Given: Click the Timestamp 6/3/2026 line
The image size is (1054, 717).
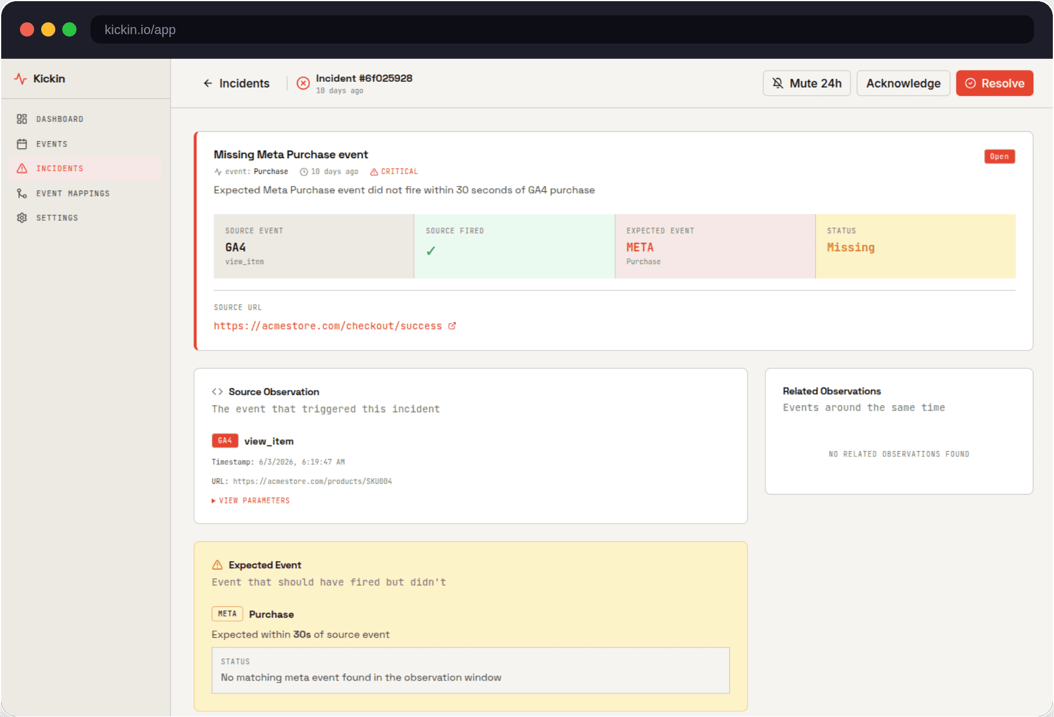Looking at the screenshot, I should 278,462.
